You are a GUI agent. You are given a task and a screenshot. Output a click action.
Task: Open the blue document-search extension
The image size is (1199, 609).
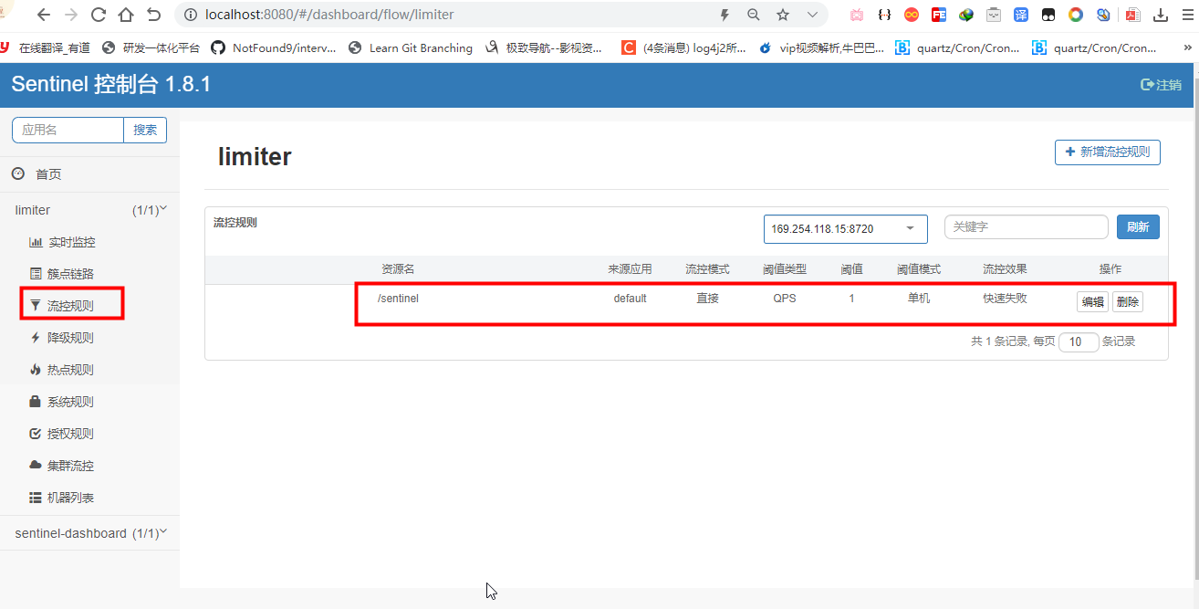(x=1103, y=15)
